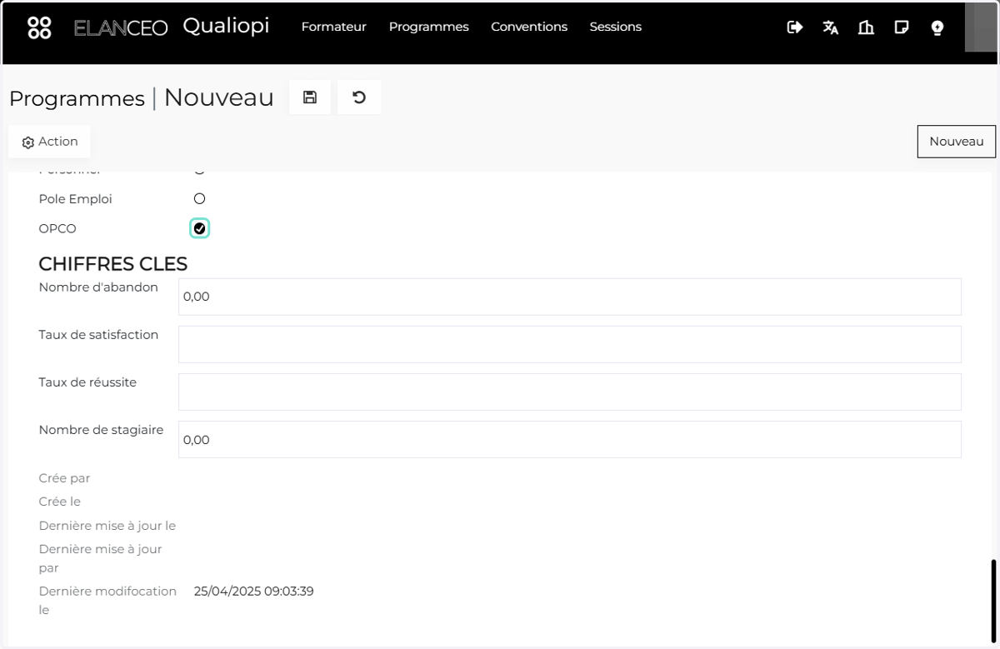Open the Conventions menu

point(529,27)
